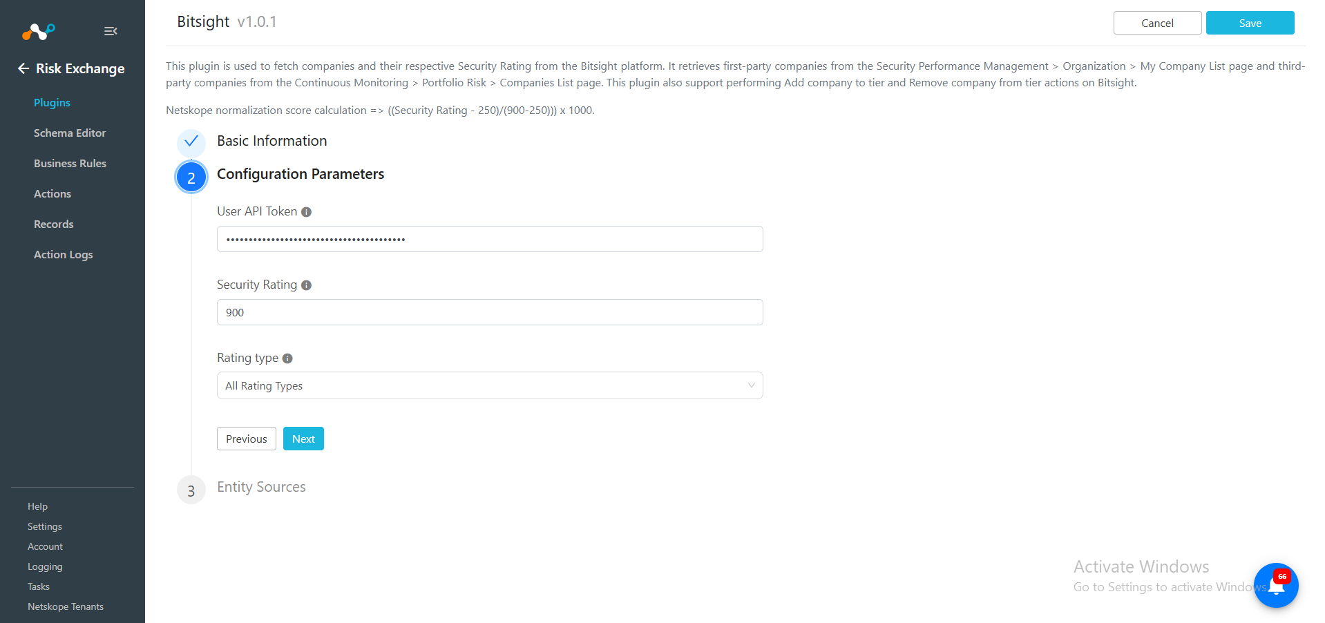This screenshot has height=623, width=1325.
Task: Open Schema Editor in sidebar
Action: (70, 133)
